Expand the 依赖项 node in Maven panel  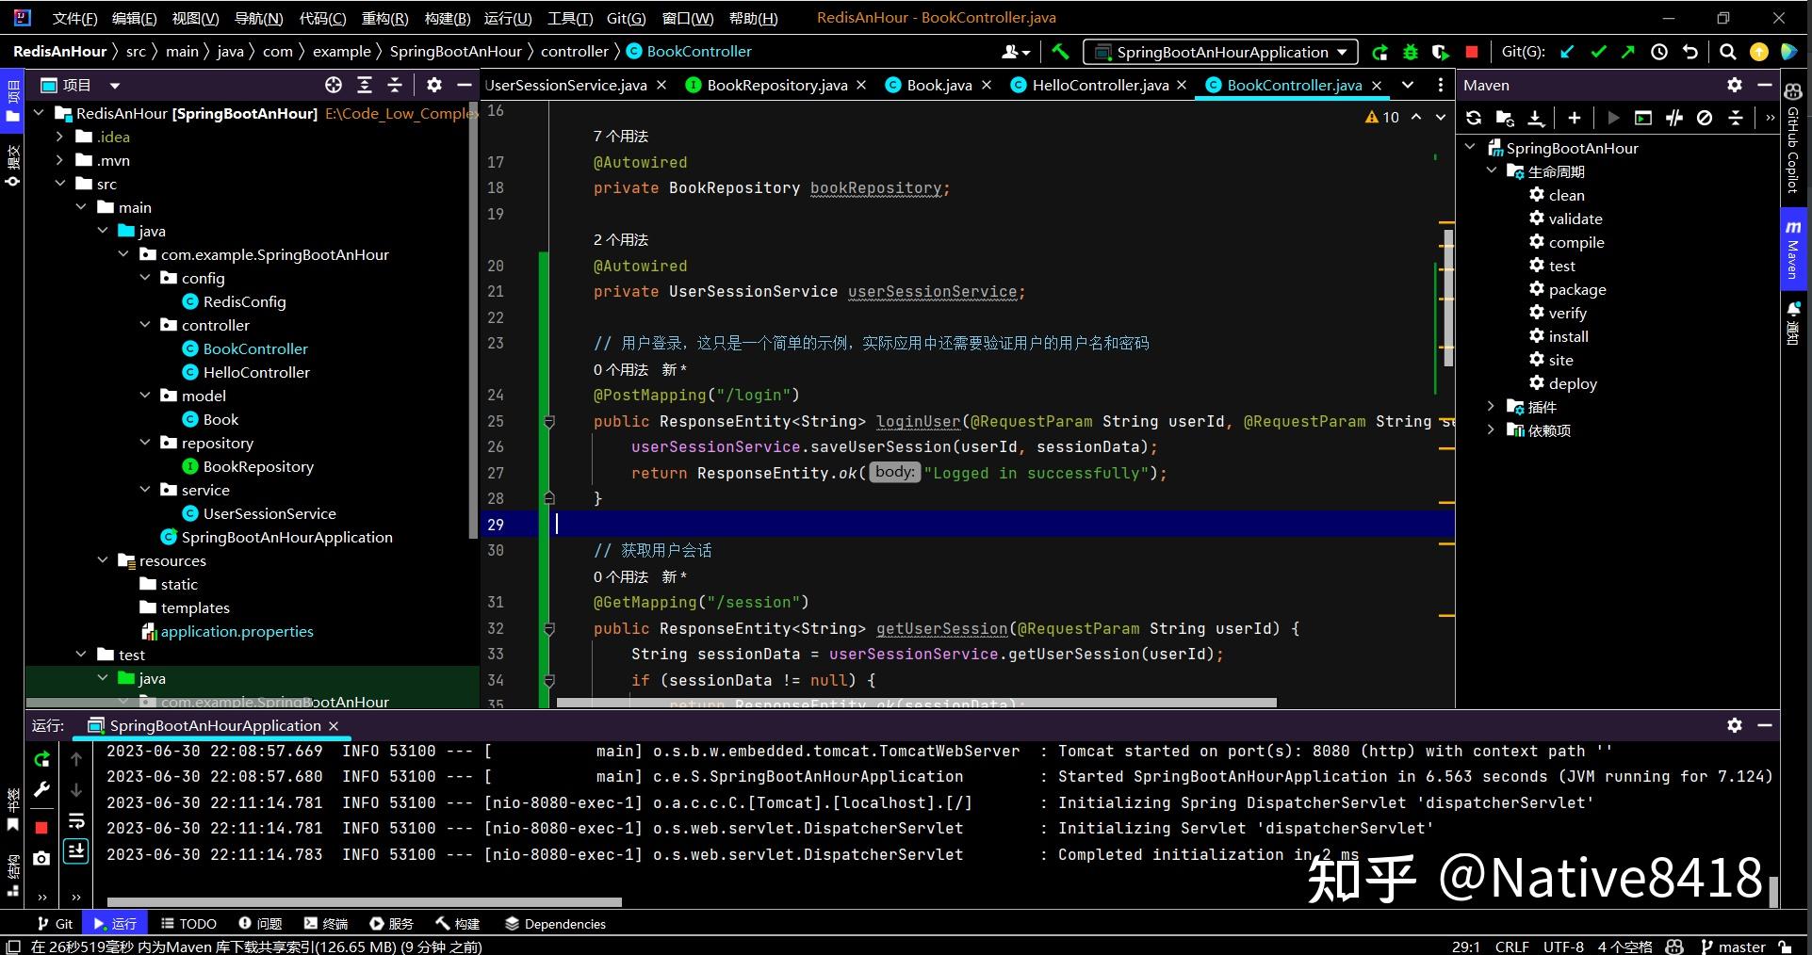pyautogui.click(x=1491, y=430)
